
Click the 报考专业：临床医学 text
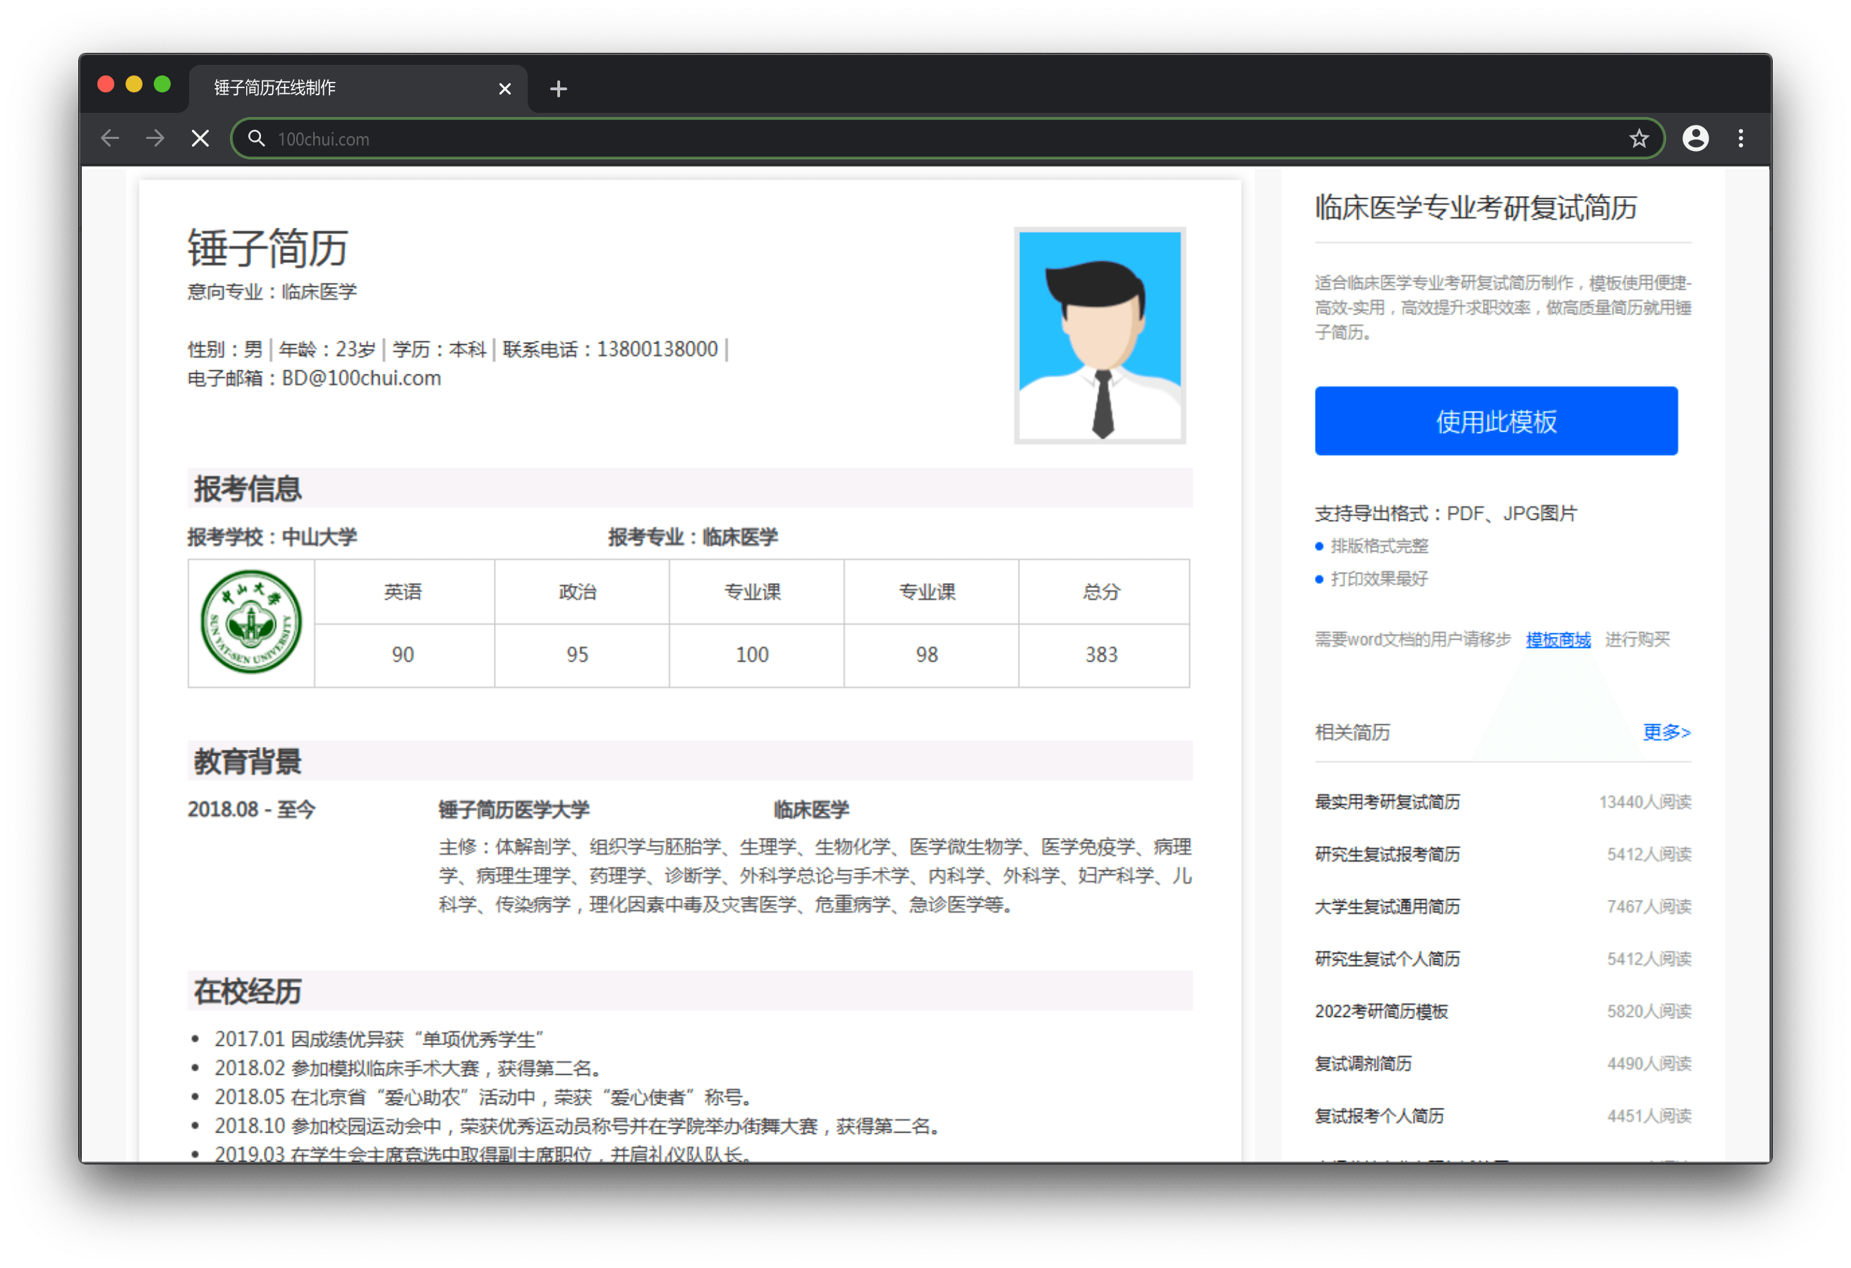click(692, 537)
